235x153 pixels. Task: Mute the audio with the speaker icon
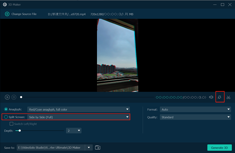pos(211,97)
